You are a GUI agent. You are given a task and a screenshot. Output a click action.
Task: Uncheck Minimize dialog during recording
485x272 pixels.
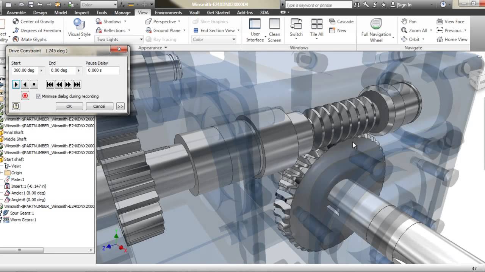39,96
